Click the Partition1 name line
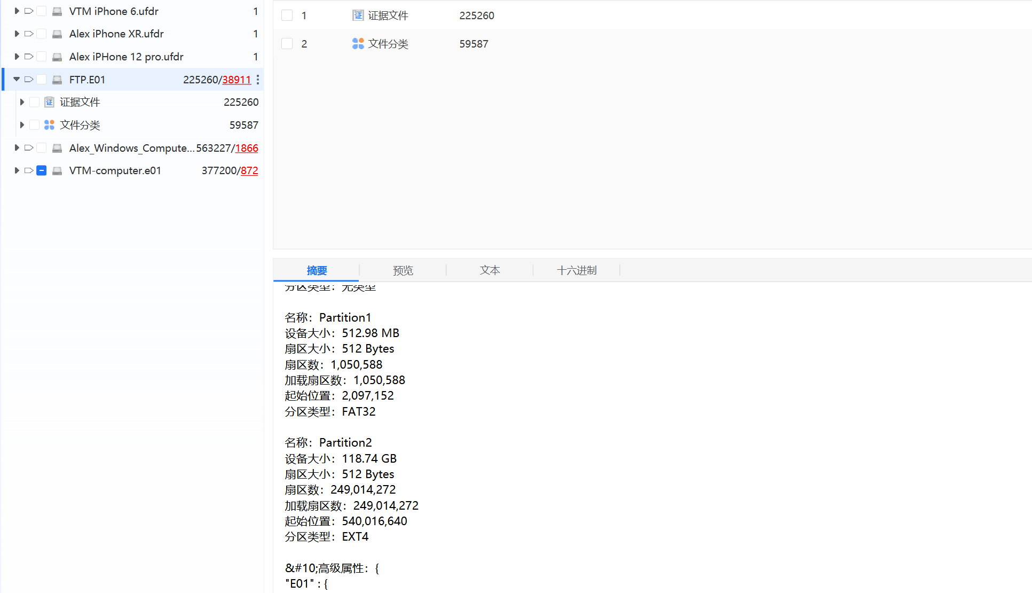This screenshot has height=593, width=1032. click(x=328, y=317)
